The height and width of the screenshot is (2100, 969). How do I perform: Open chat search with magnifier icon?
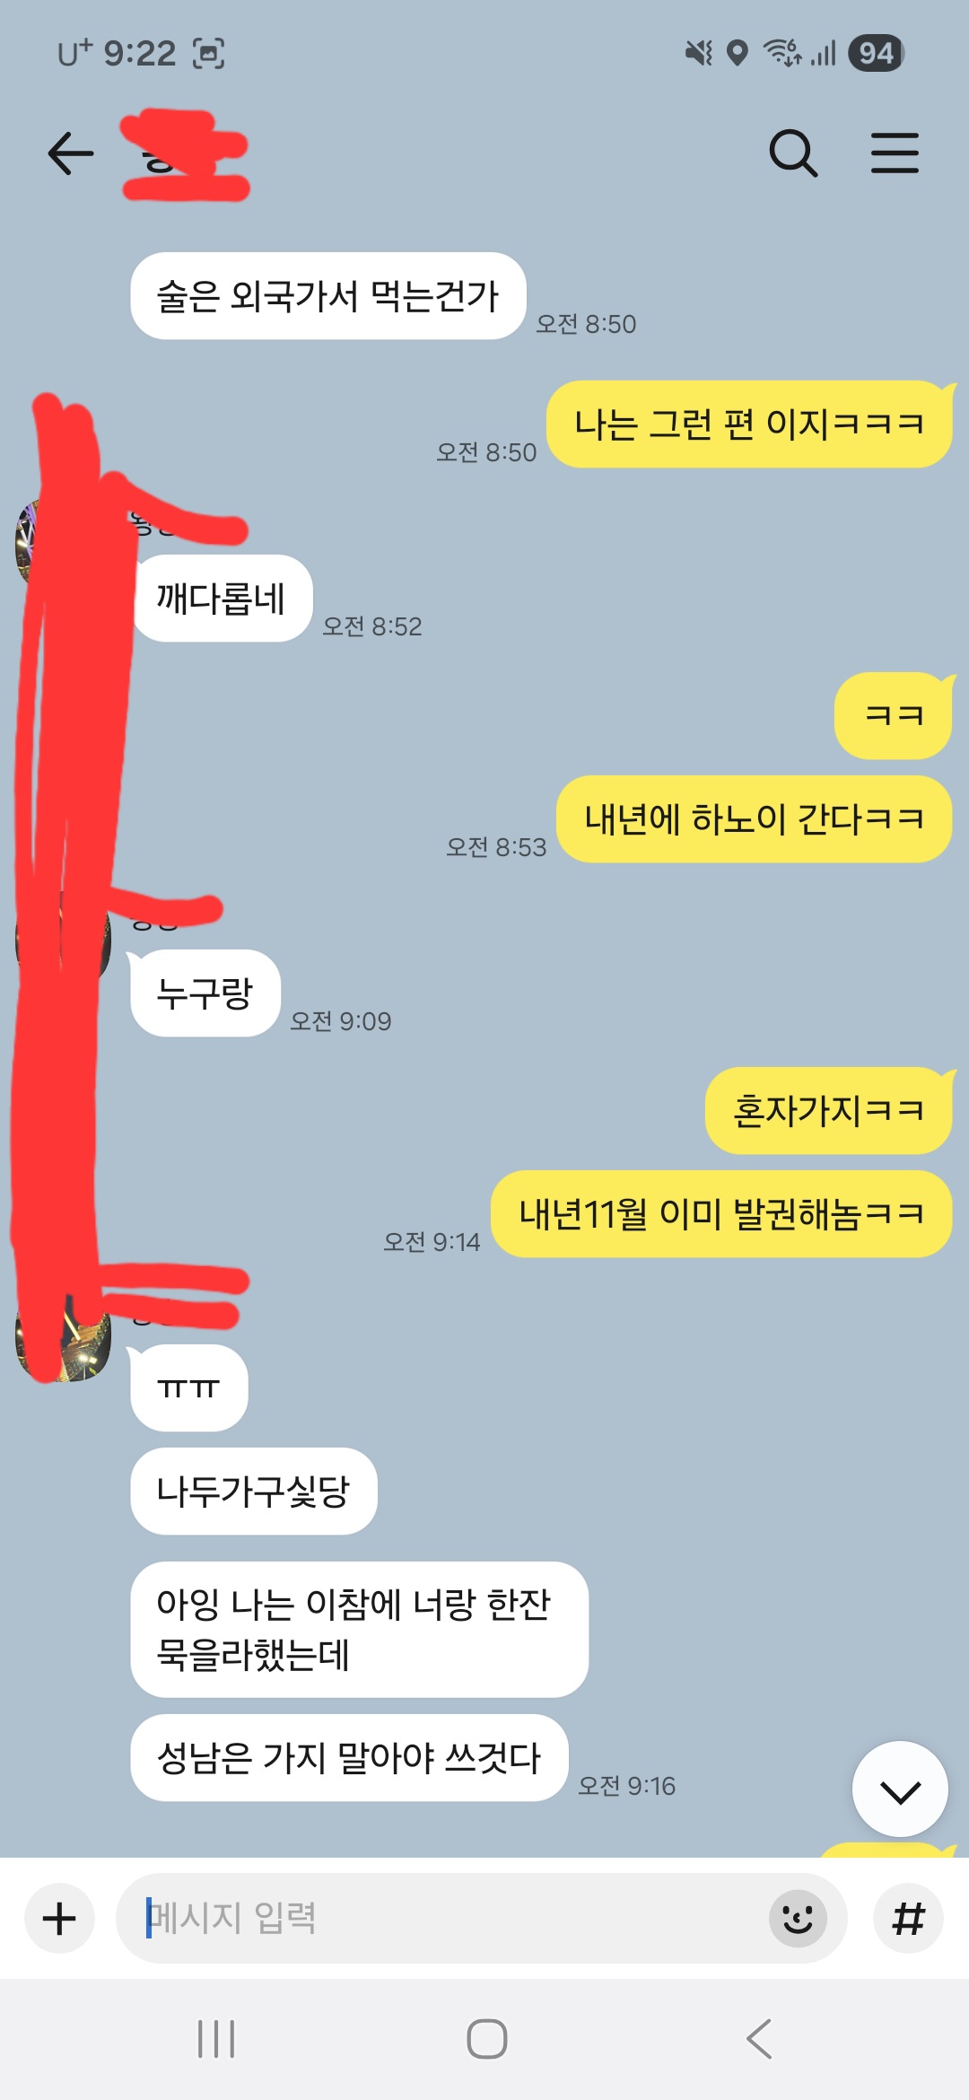tap(793, 153)
